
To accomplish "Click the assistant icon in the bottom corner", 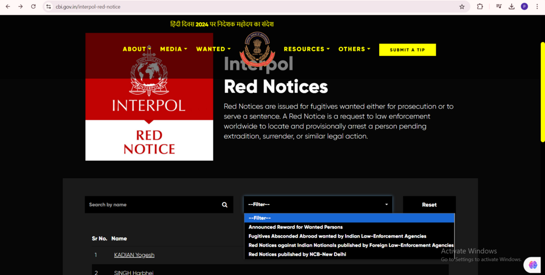I will tap(533, 264).
